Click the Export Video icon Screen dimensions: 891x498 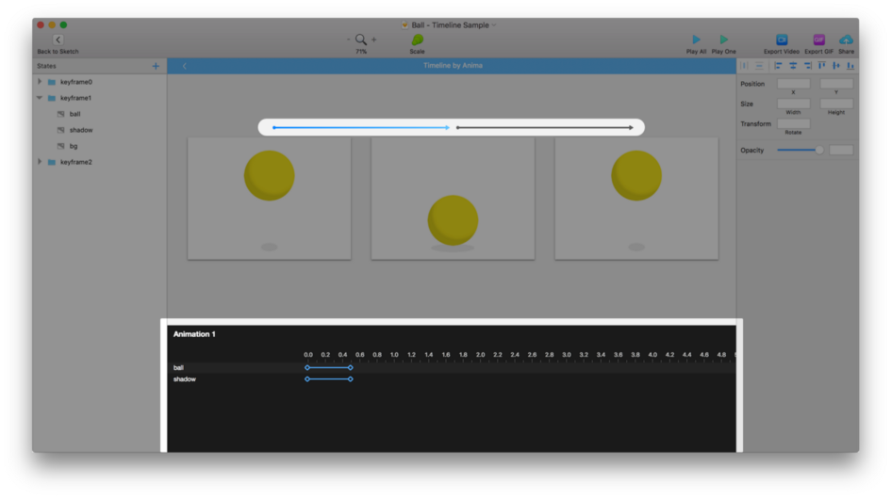(781, 40)
